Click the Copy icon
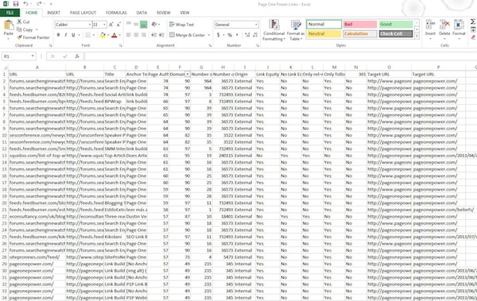Screen dimensions: 477x301 (19, 29)
